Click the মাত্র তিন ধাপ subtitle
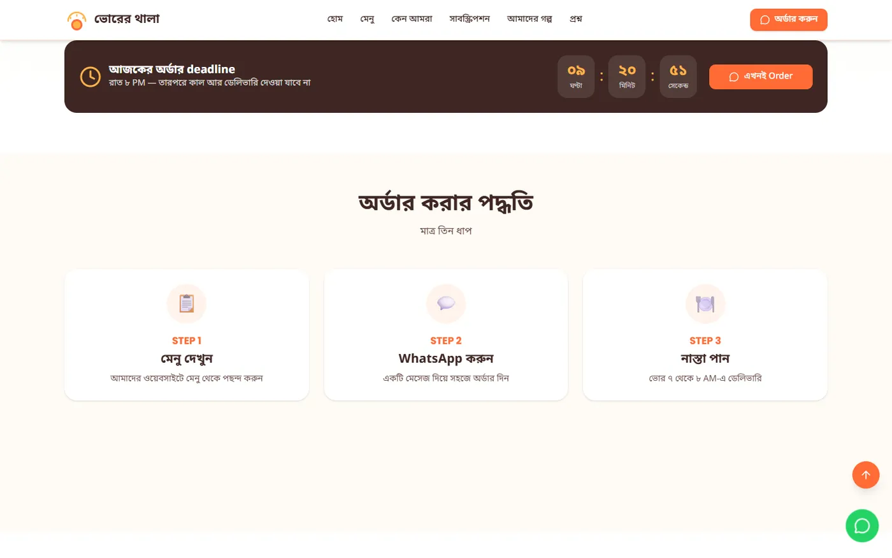 (446, 231)
